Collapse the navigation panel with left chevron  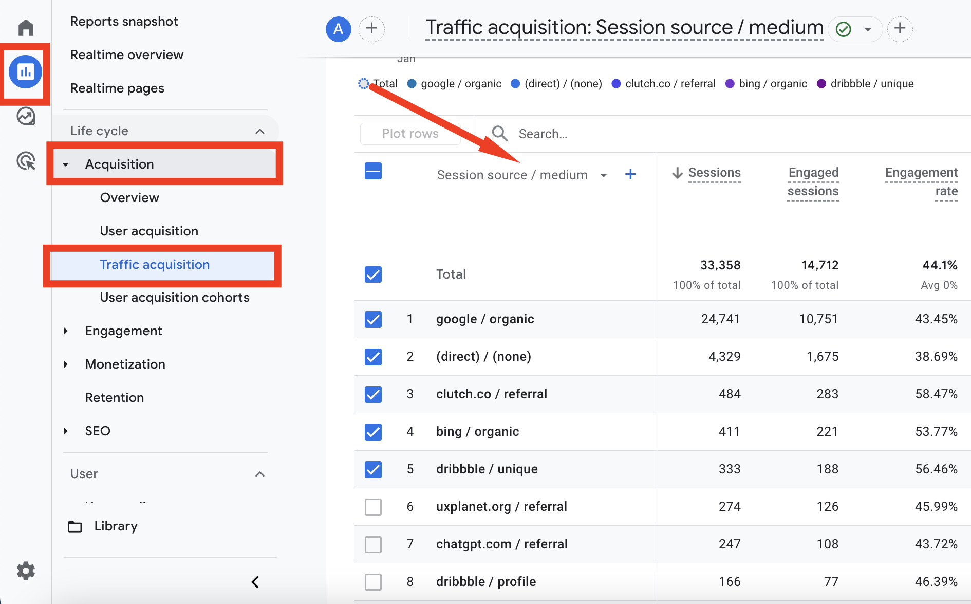(255, 582)
